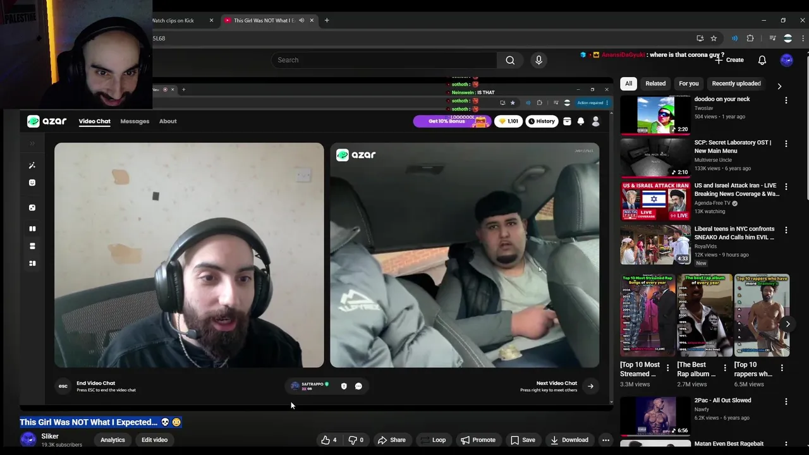Click the 1,101 gems balance button
Screen dimensions: 809x455
pos(508,121)
